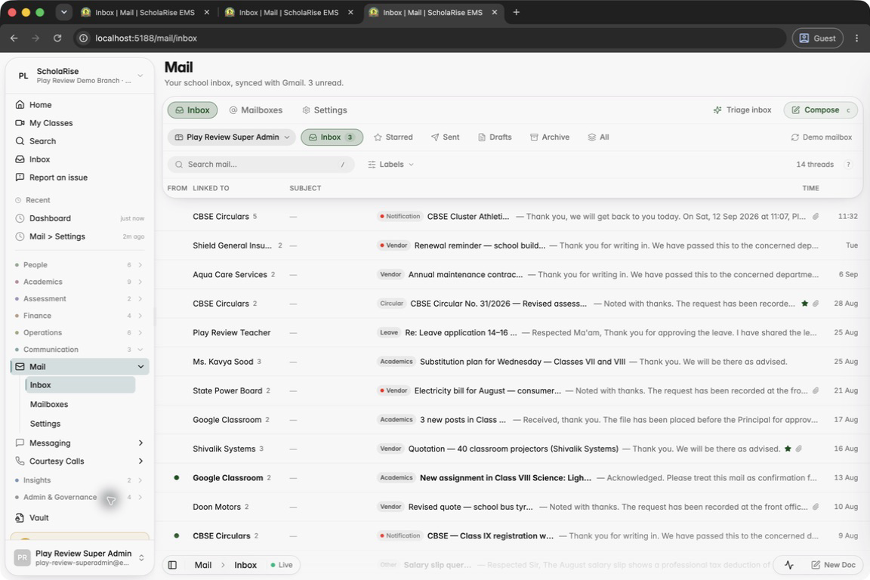Viewport: 870px width, 580px height.
Task: Expand the Academics section
Action: (79, 282)
